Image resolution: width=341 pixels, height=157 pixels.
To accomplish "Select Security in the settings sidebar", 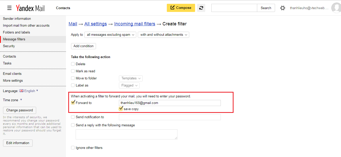I will pyautogui.click(x=9, y=46).
